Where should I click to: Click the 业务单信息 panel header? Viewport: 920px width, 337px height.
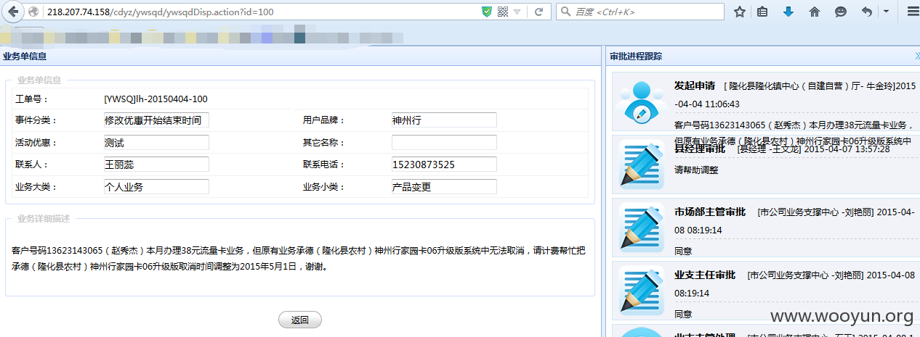tap(300, 56)
